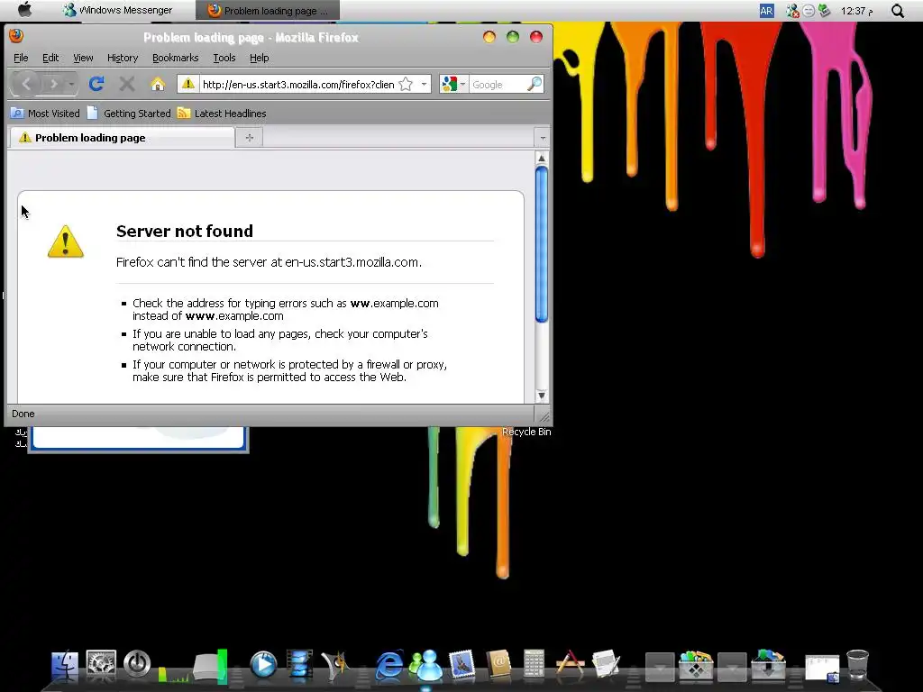The image size is (923, 692).
Task: Switch to Windows Messenger taskbar item
Action: [x=118, y=10]
